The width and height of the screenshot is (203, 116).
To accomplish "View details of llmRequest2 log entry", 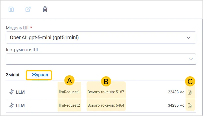I will 190,106.
